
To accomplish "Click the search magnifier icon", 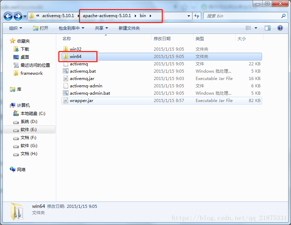I will point(283,16).
